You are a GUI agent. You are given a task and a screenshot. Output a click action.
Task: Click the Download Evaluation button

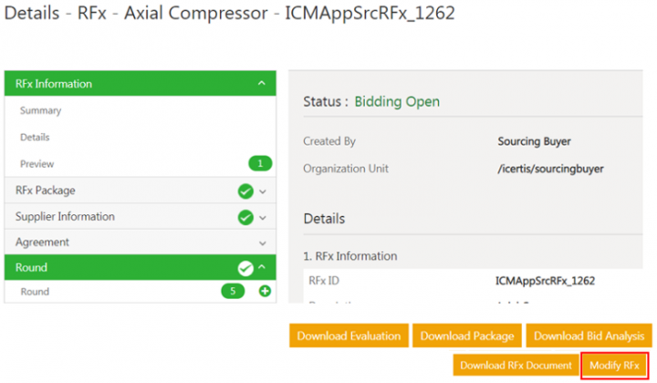pyautogui.click(x=349, y=336)
